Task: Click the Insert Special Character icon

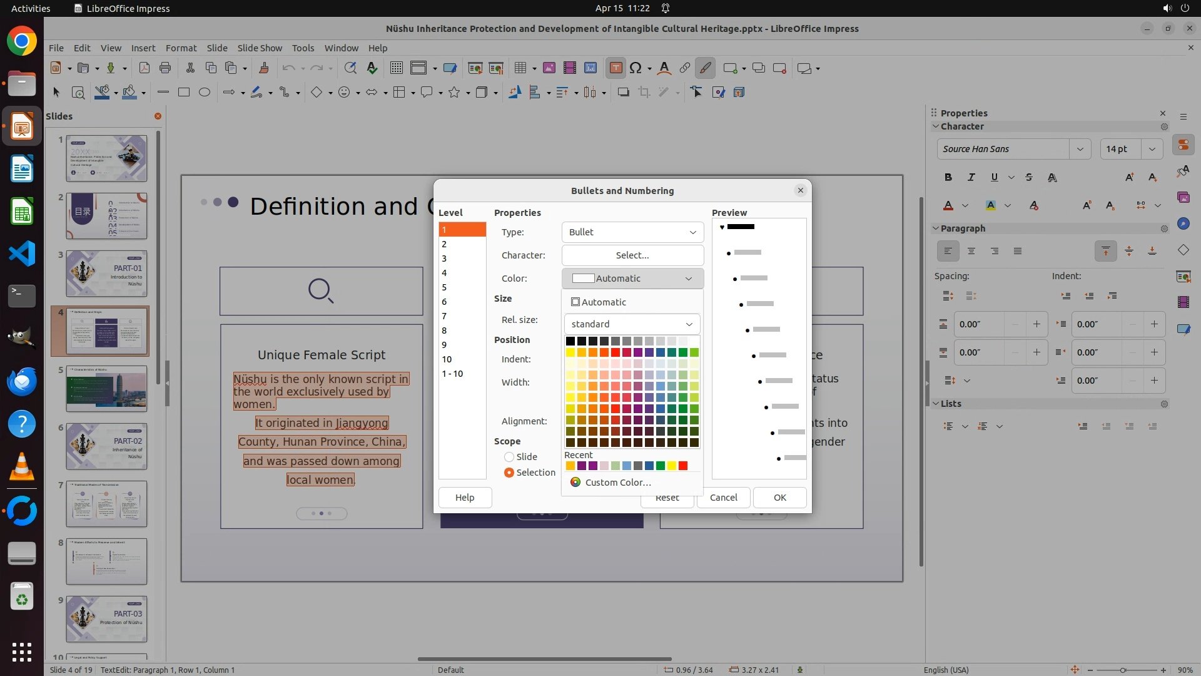Action: click(636, 68)
